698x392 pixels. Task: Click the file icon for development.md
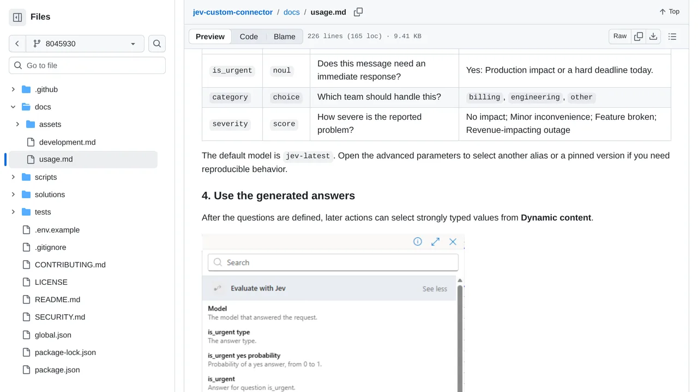pos(31,142)
